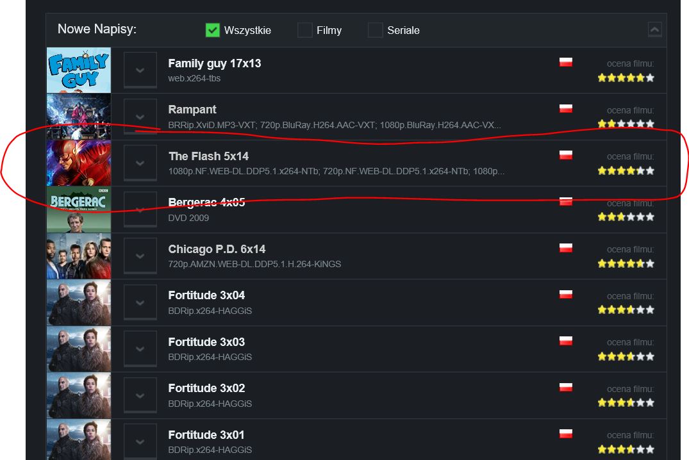Uncheck the Wszystkie checkbox
Screen dimensions: 689x460
[213, 30]
